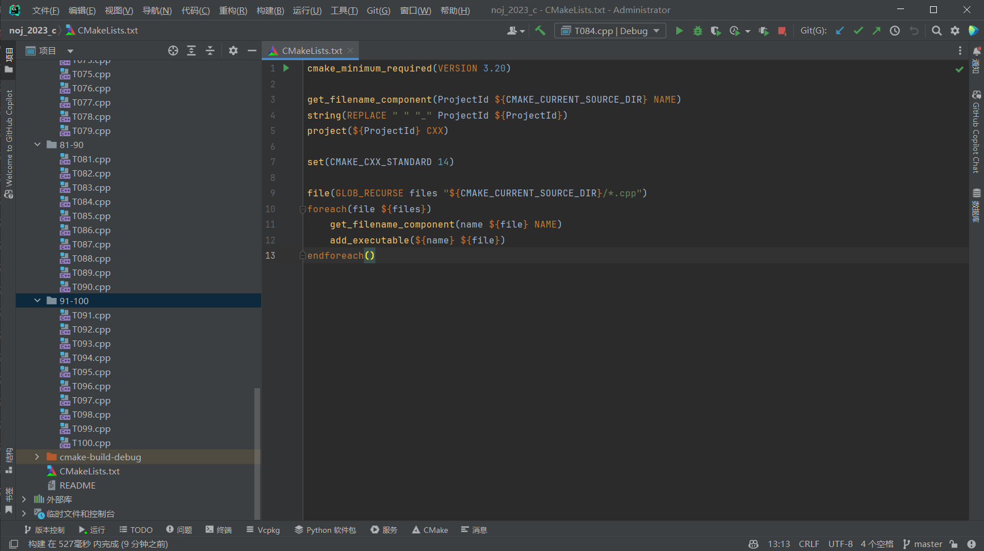Select opened file locate target icon
This screenshot has height=551, width=984.
tap(173, 51)
